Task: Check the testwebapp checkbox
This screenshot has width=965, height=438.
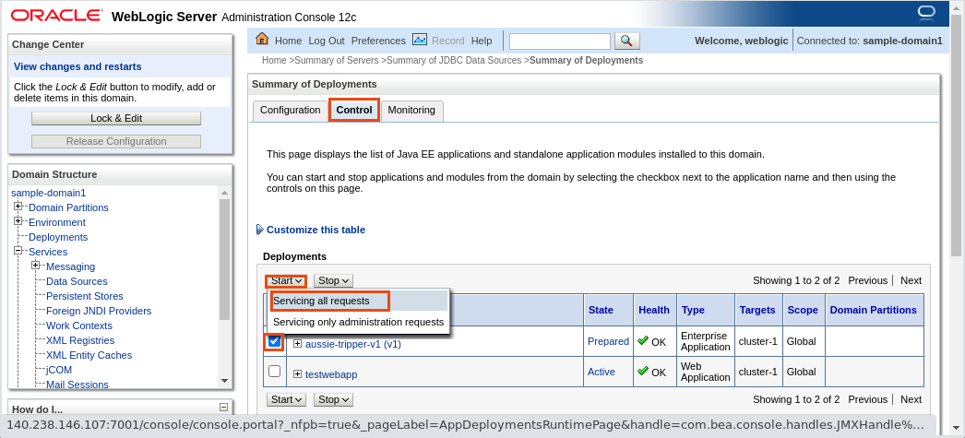Action: tap(275, 371)
